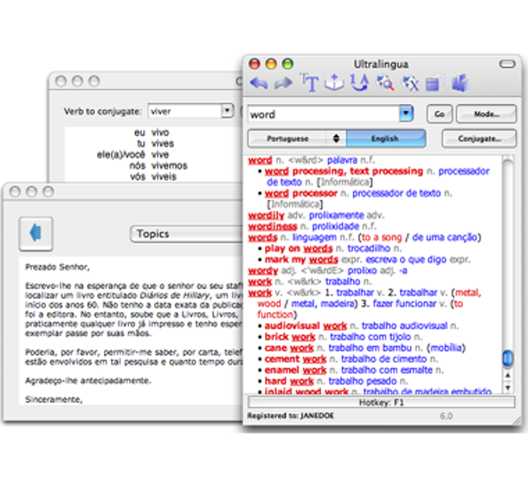Open the 1A number translation tool
This screenshot has height=486, width=528.
(x=360, y=82)
